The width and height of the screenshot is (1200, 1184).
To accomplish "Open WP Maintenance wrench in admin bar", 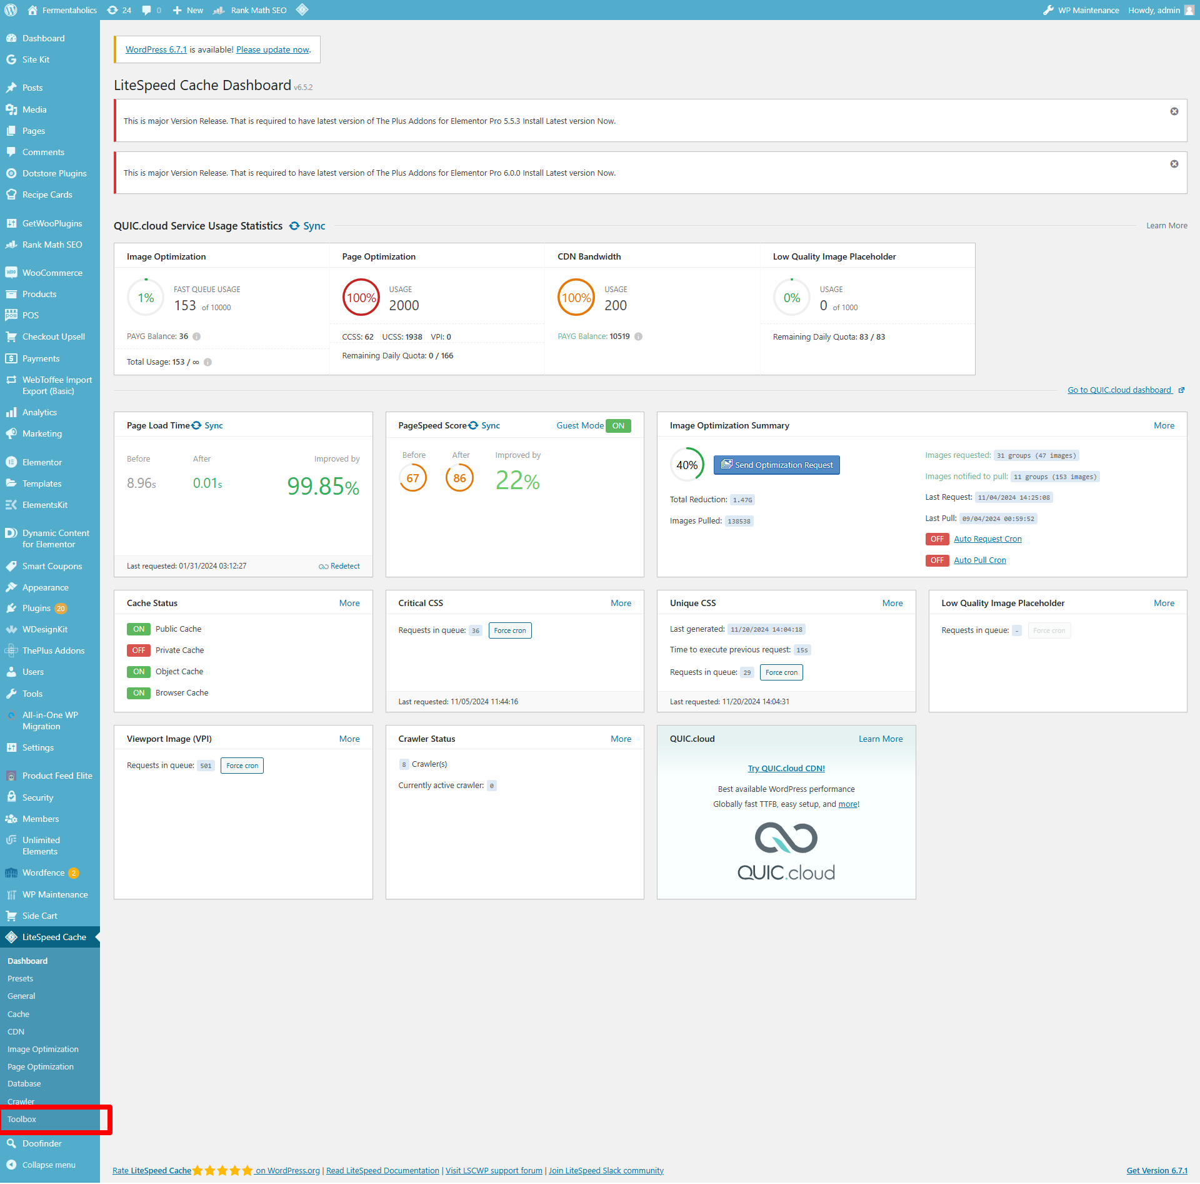I will pyautogui.click(x=1081, y=10).
